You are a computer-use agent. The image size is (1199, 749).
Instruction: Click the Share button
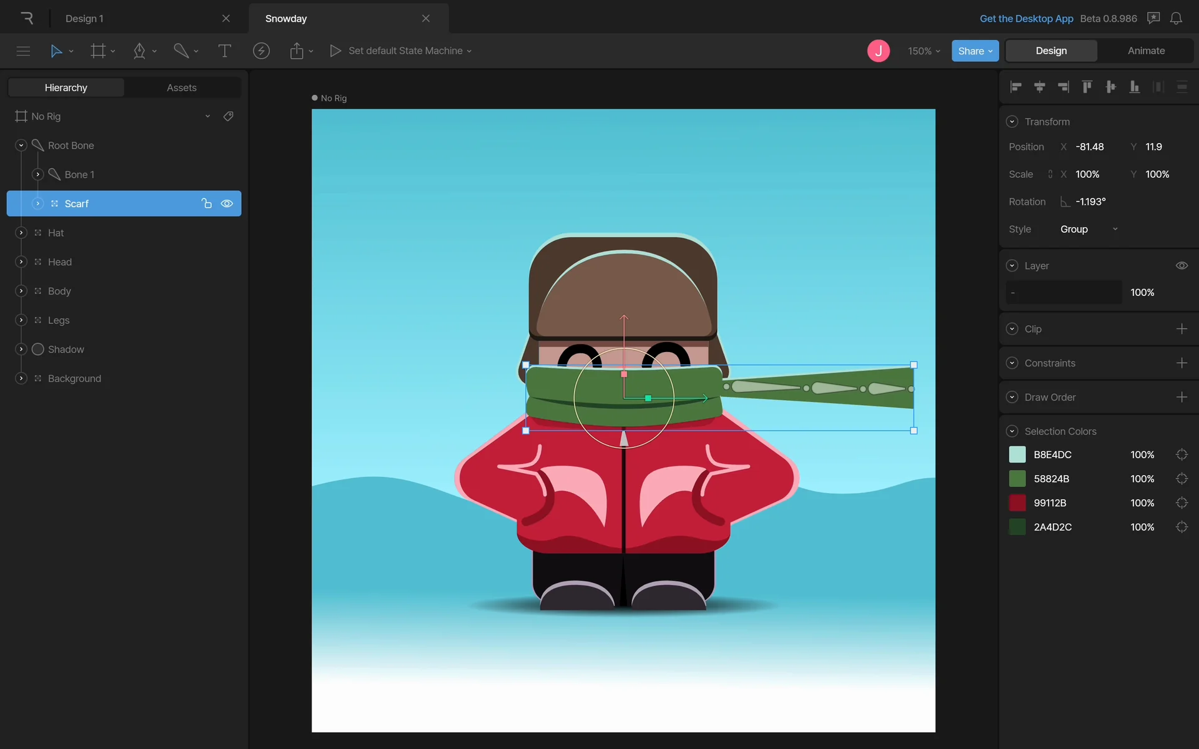(x=975, y=51)
